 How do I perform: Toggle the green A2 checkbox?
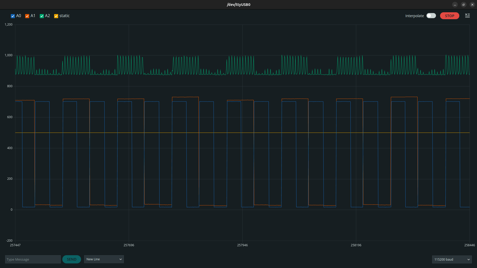pyautogui.click(x=42, y=16)
